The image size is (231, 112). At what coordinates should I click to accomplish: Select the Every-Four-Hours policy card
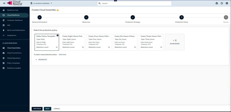(x=99, y=42)
